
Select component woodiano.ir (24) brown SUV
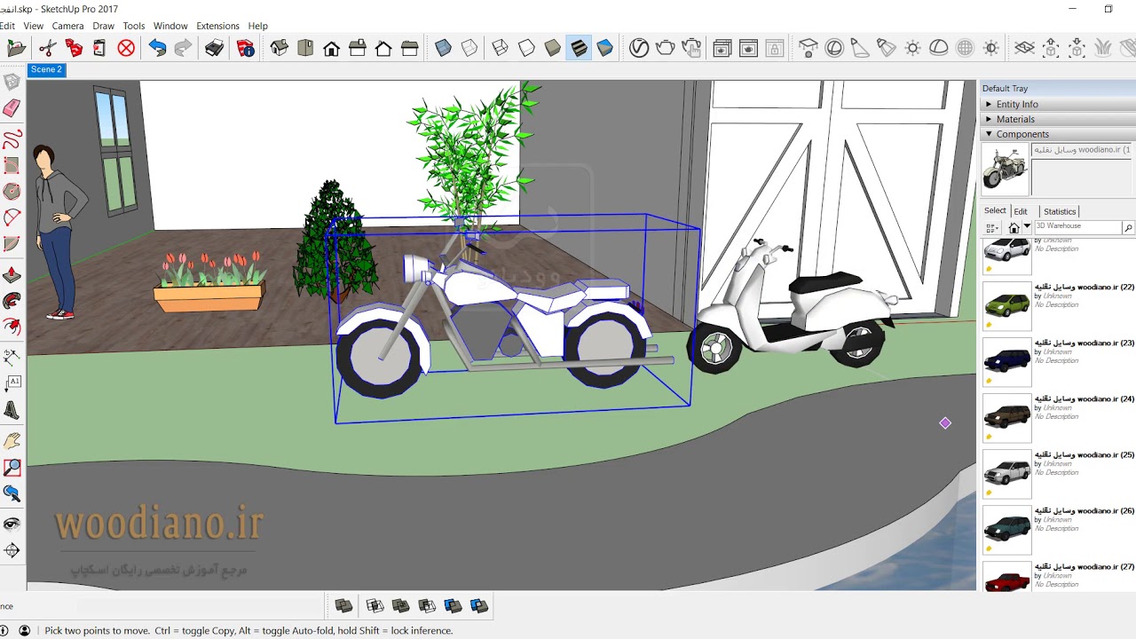(x=1007, y=417)
